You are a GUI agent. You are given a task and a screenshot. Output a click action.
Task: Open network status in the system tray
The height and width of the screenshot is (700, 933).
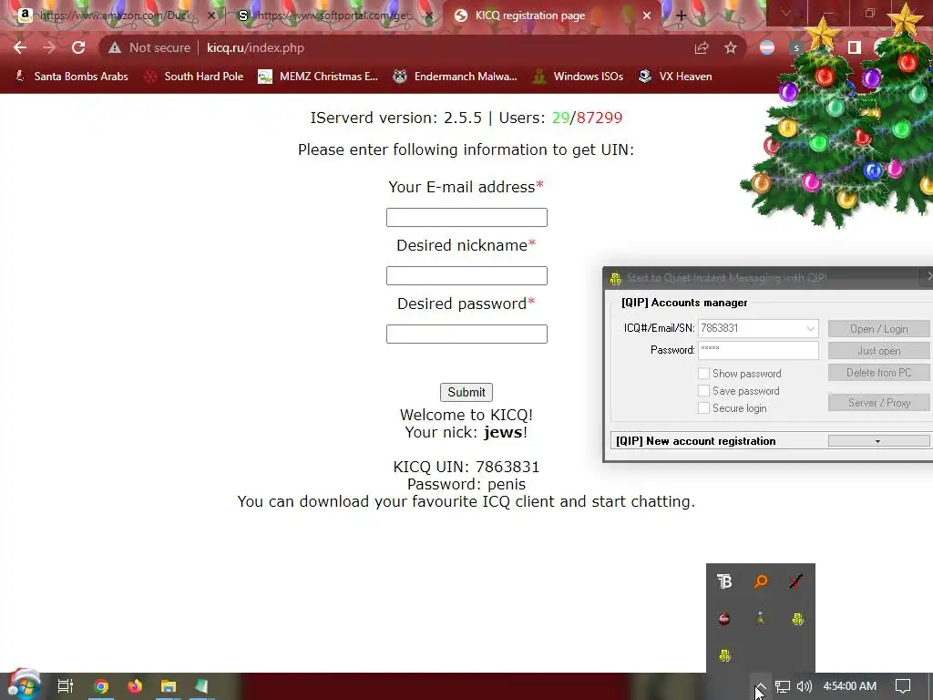(x=783, y=687)
